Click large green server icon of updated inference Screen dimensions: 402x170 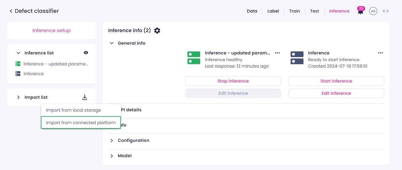point(194,58)
